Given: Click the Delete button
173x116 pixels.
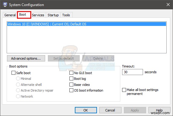Looking at the screenshot, I should [x=98, y=58].
